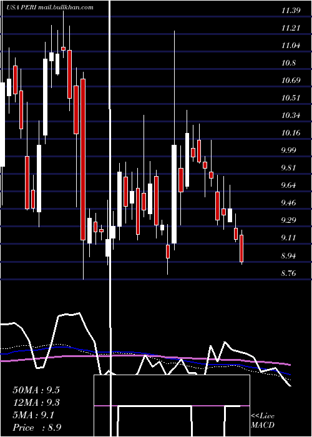Select the 8.76 price axis label

(x=290, y=273)
